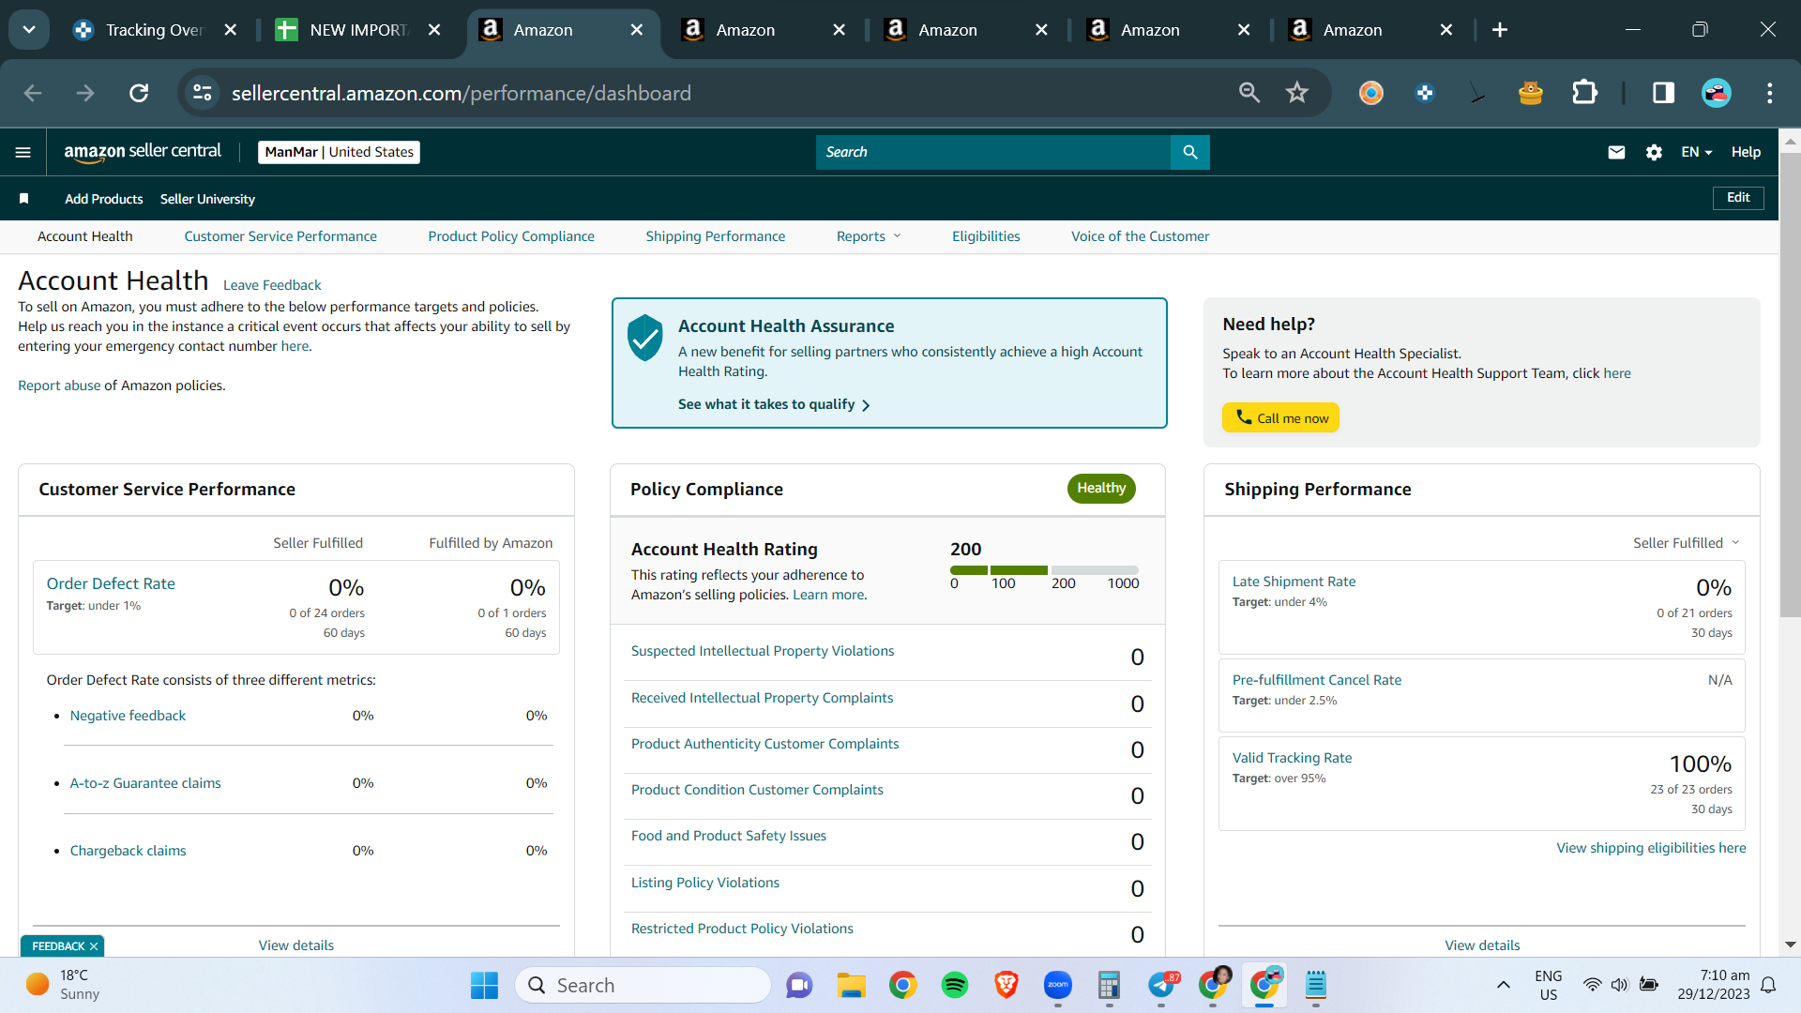Open the EN language dropdown
1801x1013 pixels.
[x=1696, y=152]
